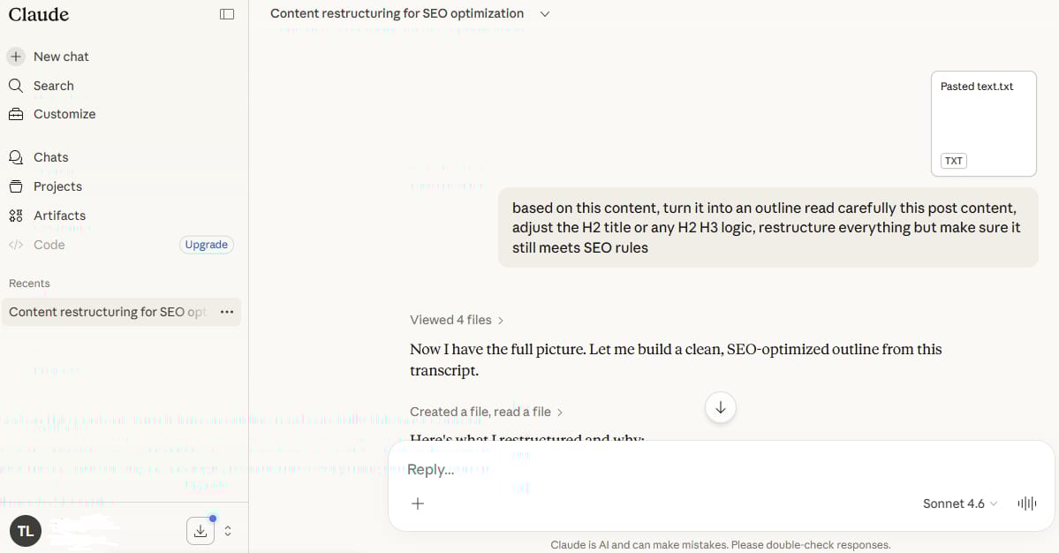The height and width of the screenshot is (553, 1059).
Task: Open the Artifacts panel icon
Action: click(18, 215)
